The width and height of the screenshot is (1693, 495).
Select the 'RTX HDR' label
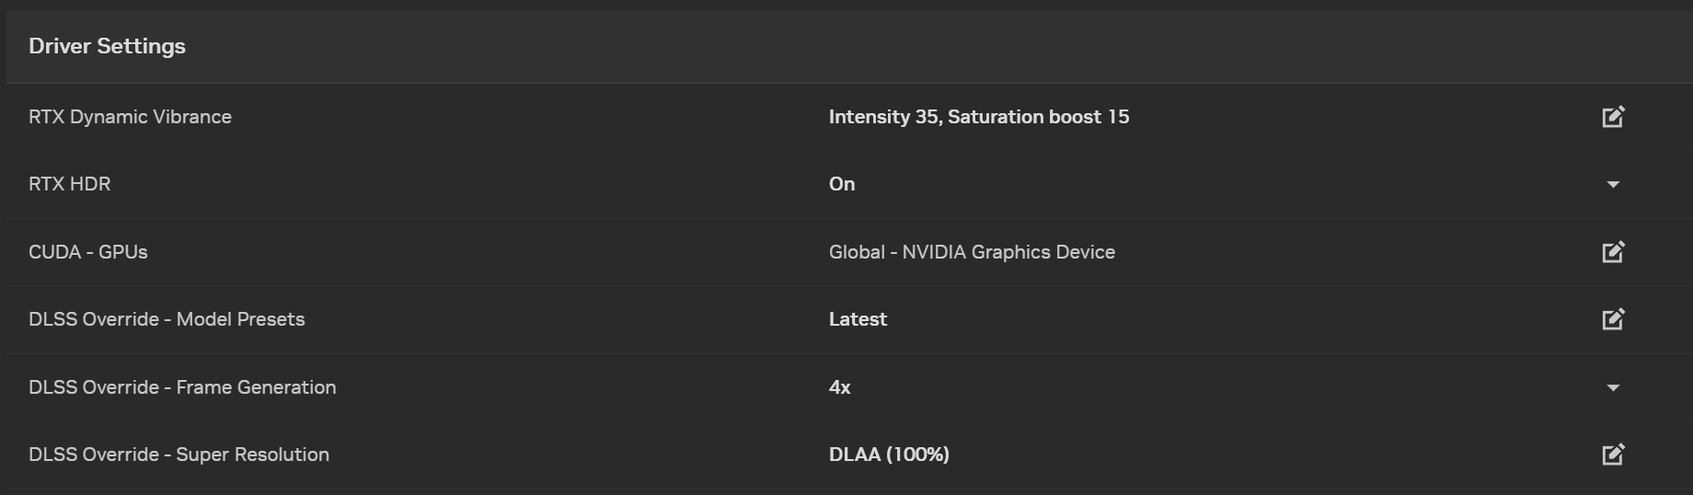(69, 184)
